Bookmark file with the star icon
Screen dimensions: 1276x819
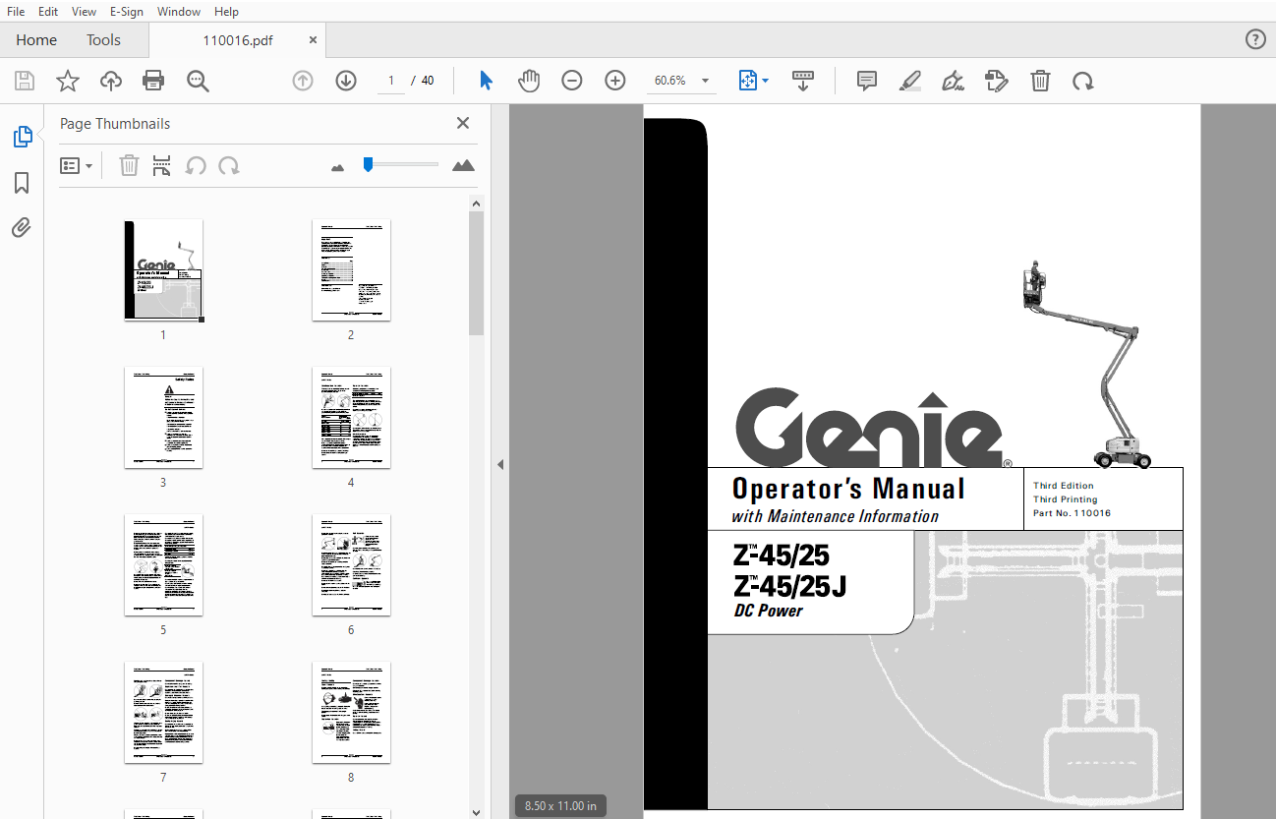tap(68, 81)
